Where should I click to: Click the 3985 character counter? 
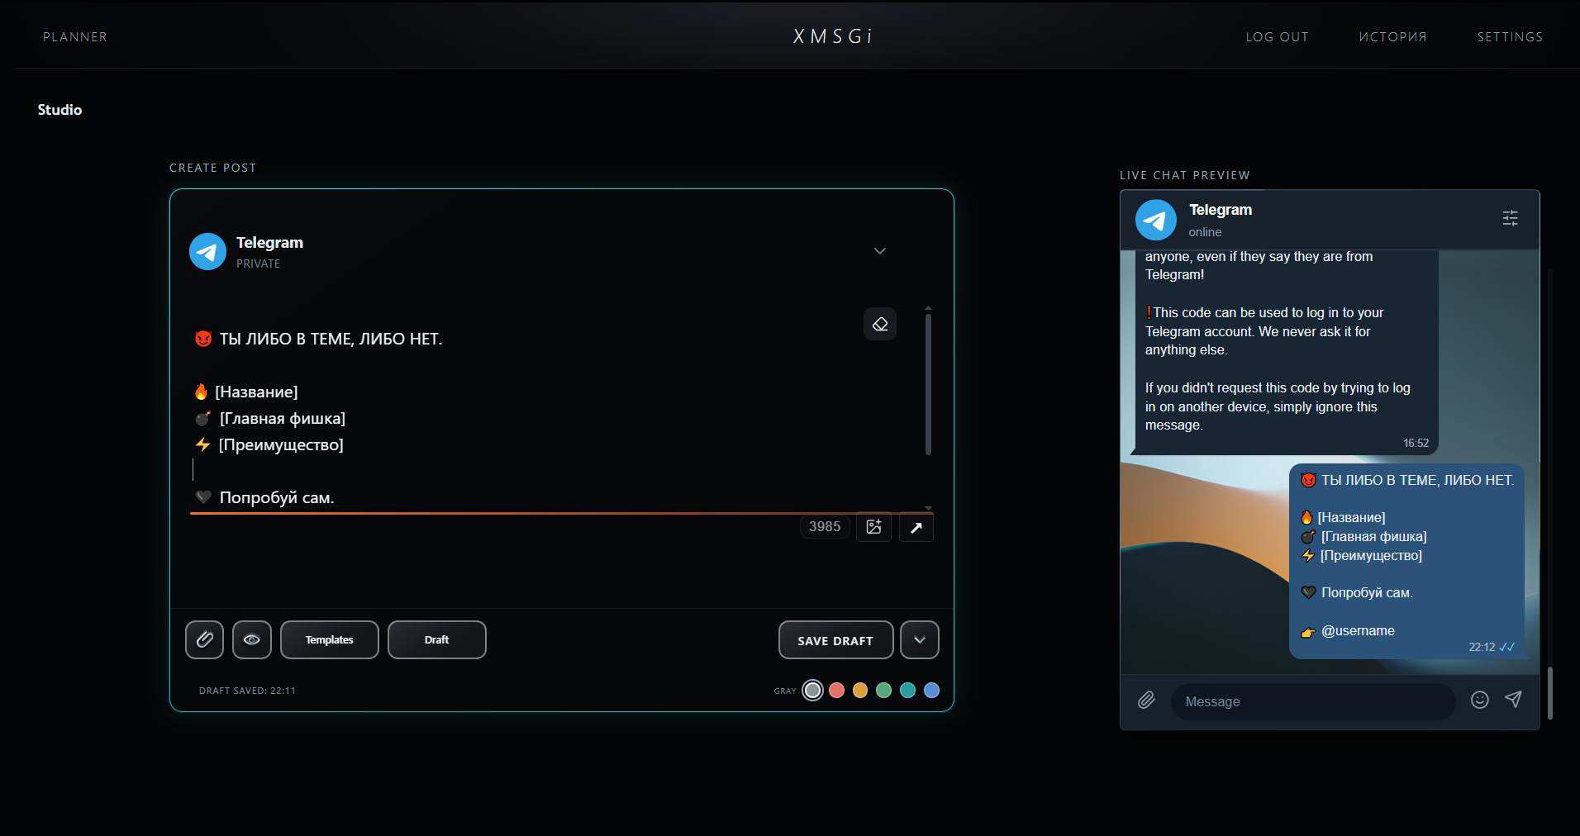825,527
